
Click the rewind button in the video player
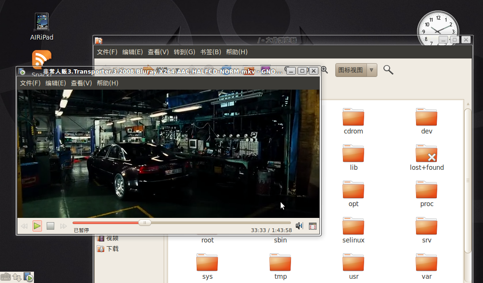(x=24, y=226)
